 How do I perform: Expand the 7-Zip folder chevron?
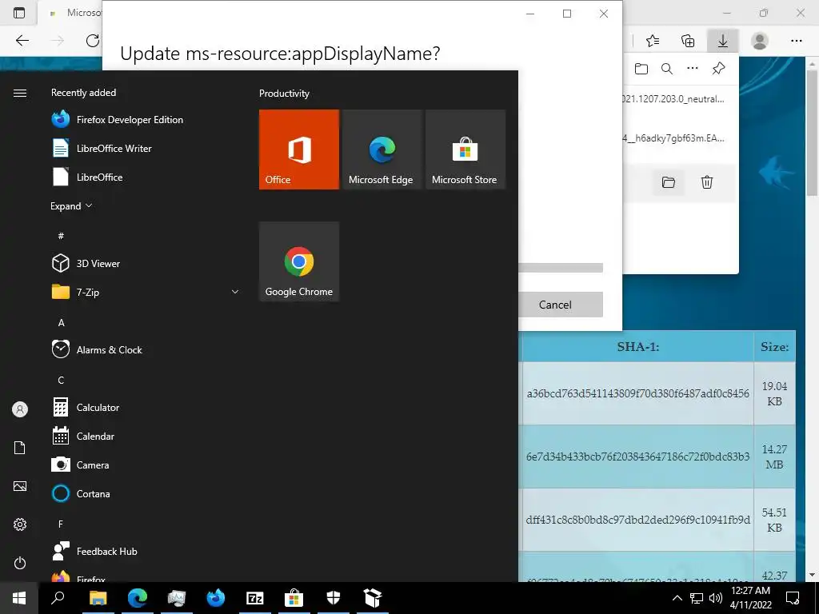point(235,292)
